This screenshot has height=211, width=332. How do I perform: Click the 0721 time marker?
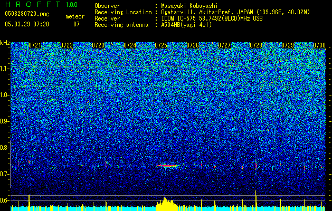(35, 45)
